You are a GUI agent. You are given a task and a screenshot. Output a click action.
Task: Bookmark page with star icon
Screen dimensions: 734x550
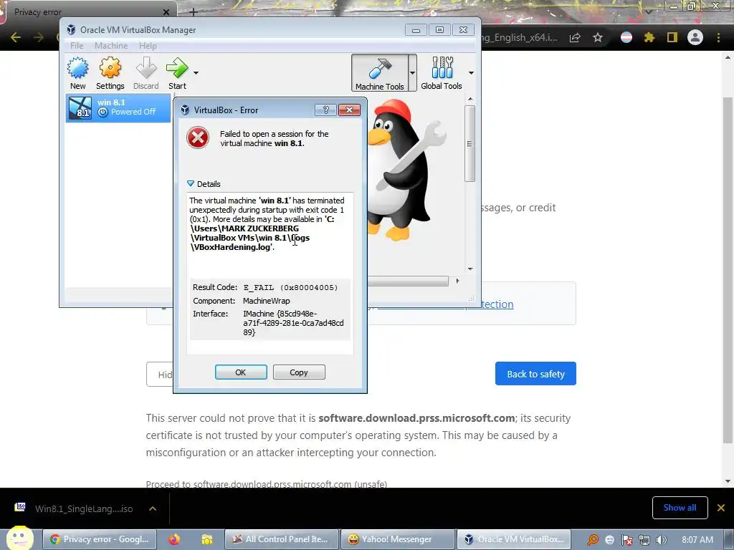coord(598,37)
